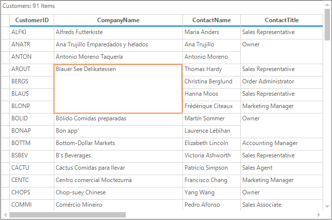Click the ContactName column header
Image resolution: width=332 pixels, height=220 pixels.
(x=211, y=20)
